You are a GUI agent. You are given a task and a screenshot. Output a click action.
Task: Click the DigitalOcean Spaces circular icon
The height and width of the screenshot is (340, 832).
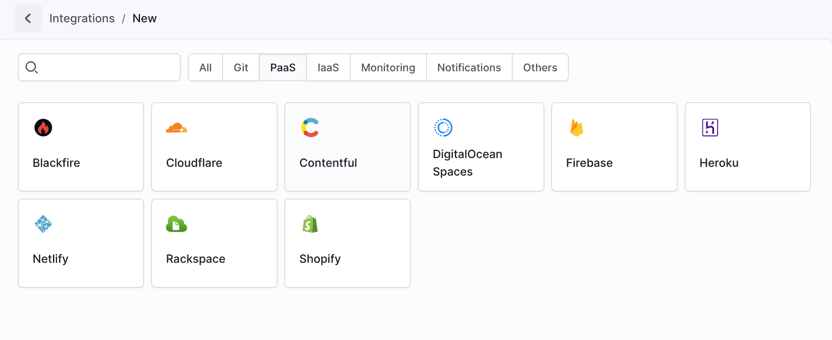(x=443, y=128)
